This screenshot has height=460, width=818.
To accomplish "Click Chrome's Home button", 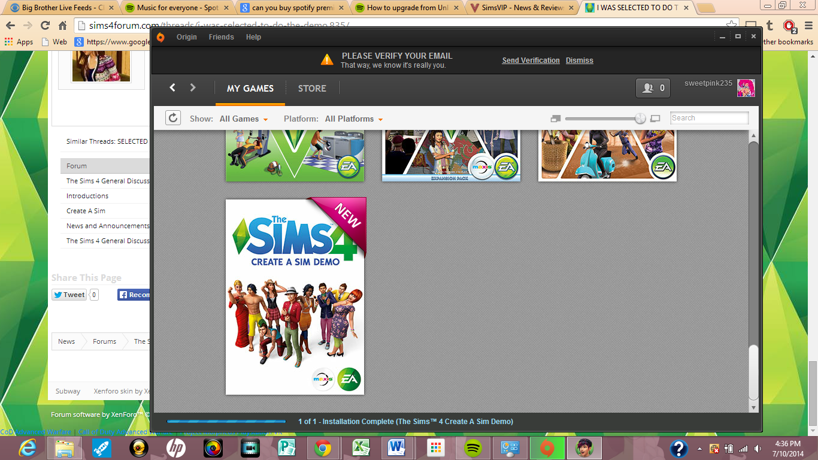I will 62,26.
